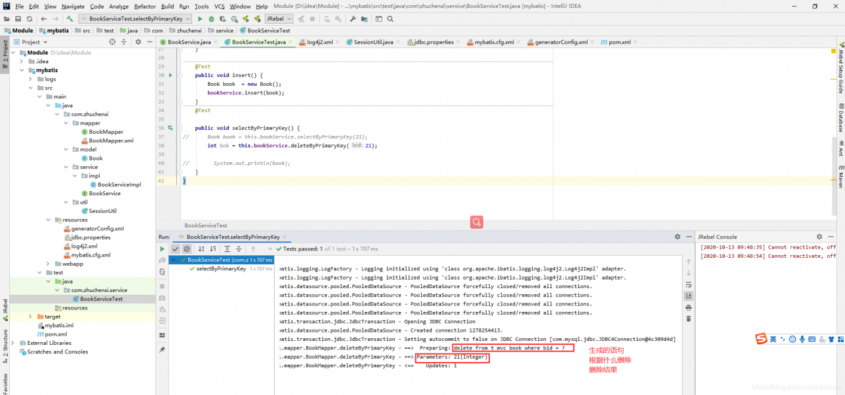This screenshot has width=845, height=395.
Task: Pin the Run tab with the pin icon
Action: [x=162, y=349]
